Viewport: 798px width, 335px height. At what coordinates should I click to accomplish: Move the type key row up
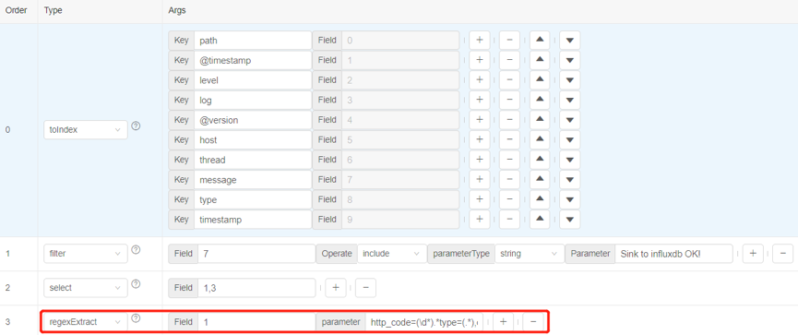(x=540, y=199)
